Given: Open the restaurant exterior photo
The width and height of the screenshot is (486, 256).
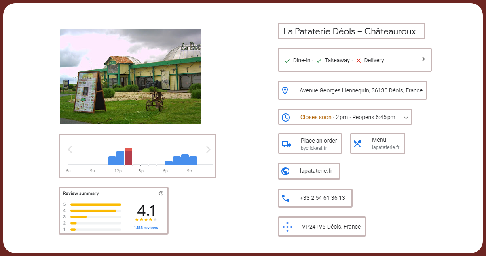Looking at the screenshot, I should (x=131, y=77).
